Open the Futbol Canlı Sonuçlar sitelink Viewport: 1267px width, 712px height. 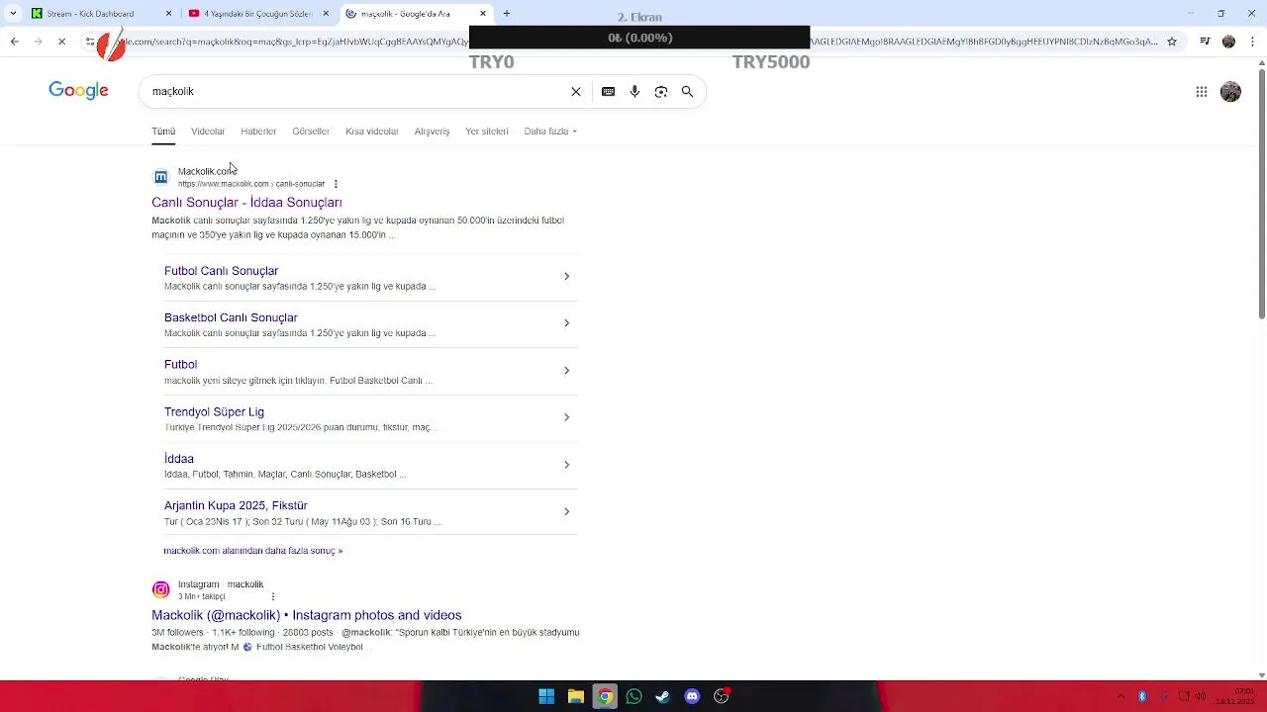point(222,270)
